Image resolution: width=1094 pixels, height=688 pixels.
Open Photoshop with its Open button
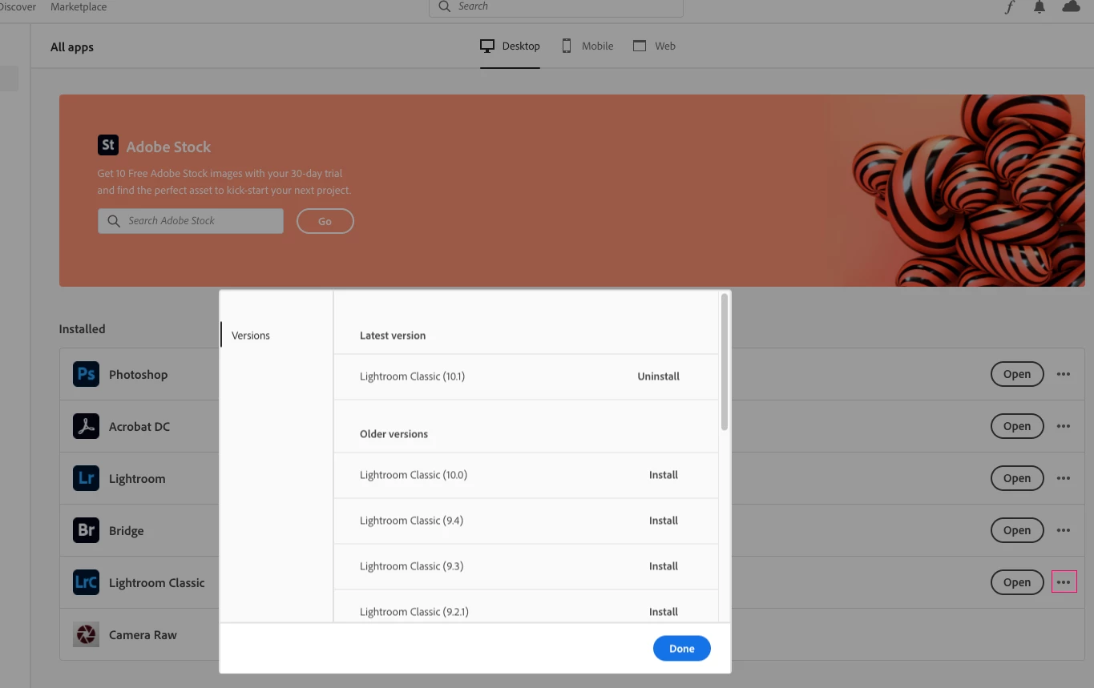pos(1017,374)
